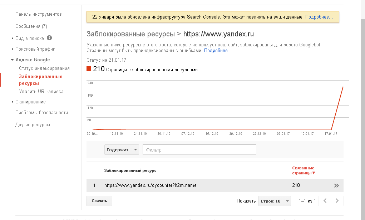
Task: Open Удалить URL-адреса page
Action: click(41, 91)
